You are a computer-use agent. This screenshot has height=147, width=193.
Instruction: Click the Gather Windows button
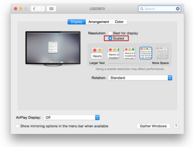153,126
